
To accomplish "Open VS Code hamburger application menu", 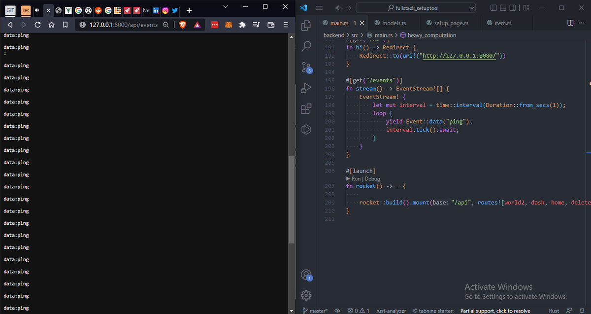I will click(319, 7).
